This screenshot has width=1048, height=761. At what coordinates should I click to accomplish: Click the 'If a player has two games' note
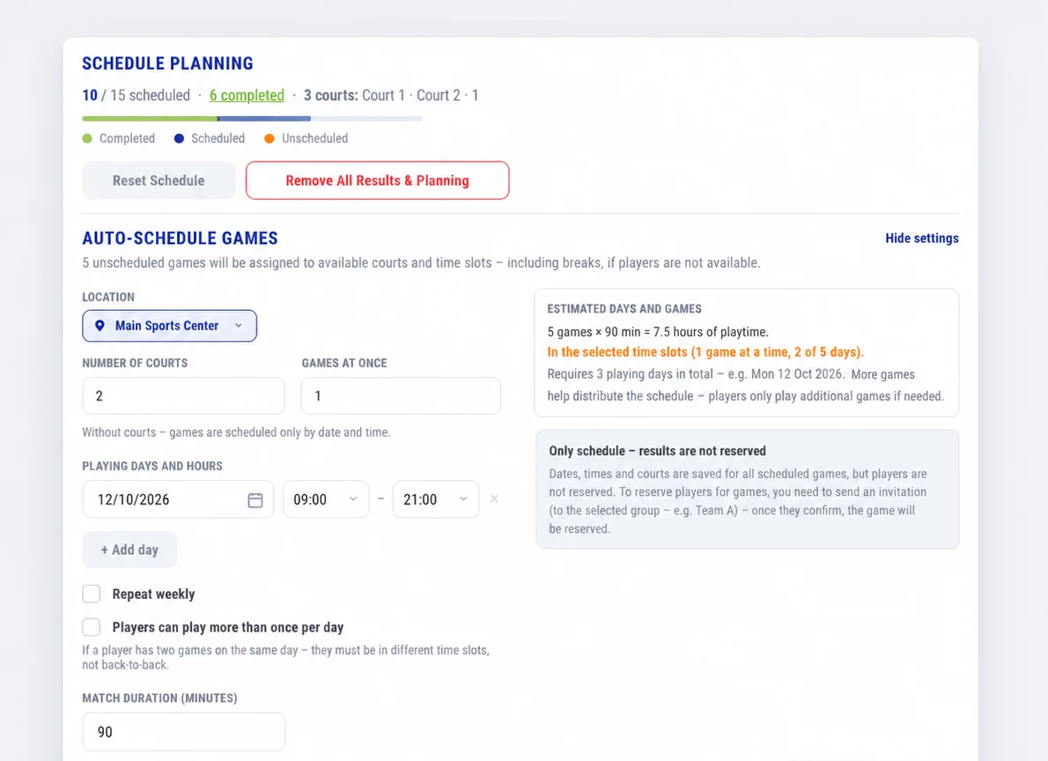[286, 657]
